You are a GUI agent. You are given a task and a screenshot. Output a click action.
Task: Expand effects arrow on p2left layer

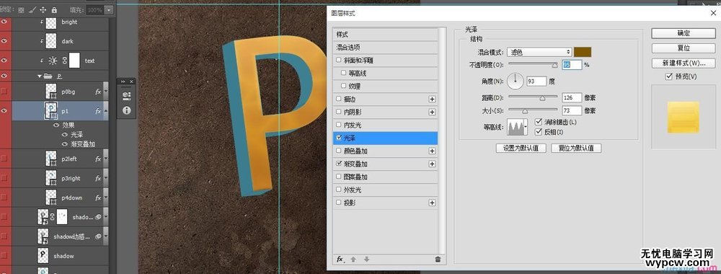pos(106,159)
